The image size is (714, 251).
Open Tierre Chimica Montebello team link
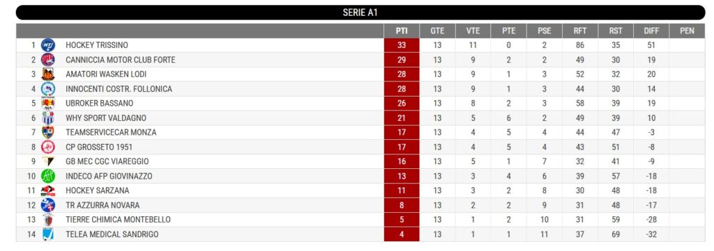coord(118,219)
